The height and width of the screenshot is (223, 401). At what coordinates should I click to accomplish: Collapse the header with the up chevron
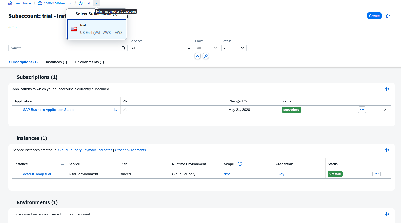point(198,56)
